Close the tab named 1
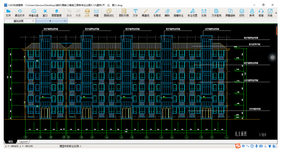Image resolution: width=285 pixels, height=152 pixels. pyautogui.click(x=65, y=21)
